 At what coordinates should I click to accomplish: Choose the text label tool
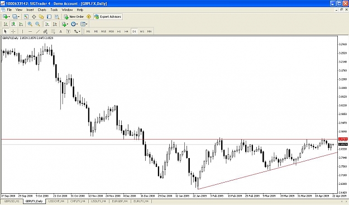click(x=68, y=31)
